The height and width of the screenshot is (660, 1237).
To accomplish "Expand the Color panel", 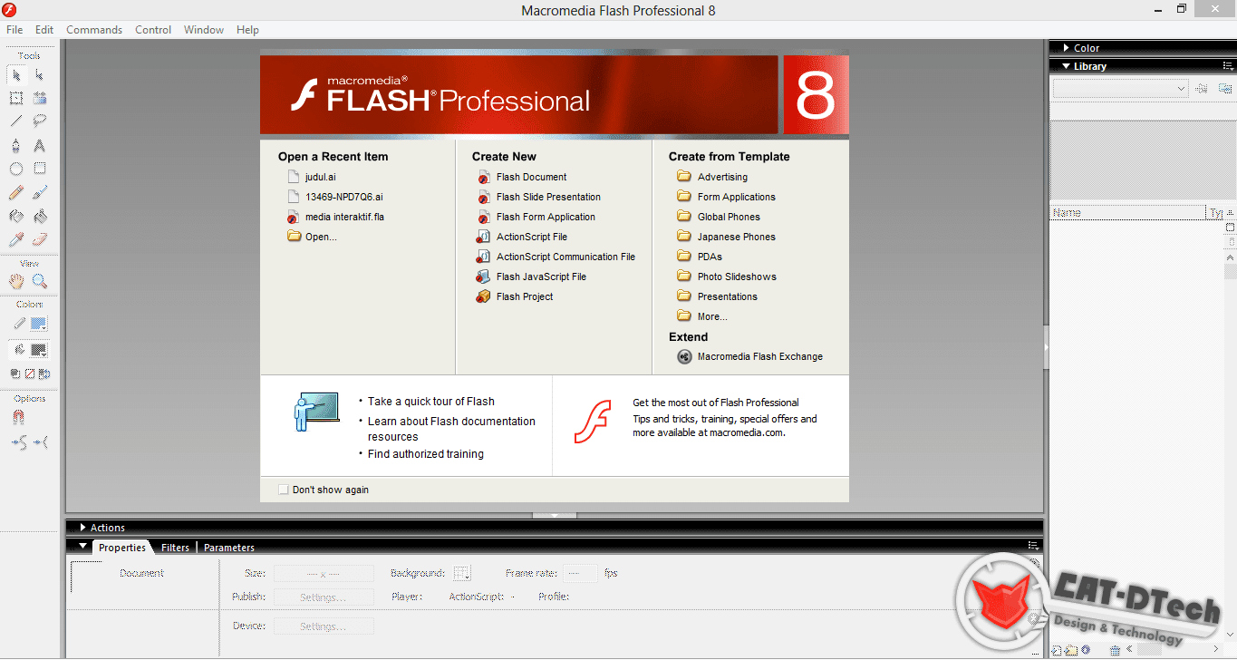I will [x=1066, y=47].
